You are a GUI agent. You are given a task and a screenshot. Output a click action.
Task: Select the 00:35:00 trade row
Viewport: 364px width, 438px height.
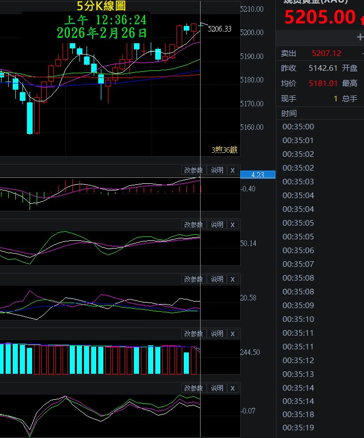pyautogui.click(x=298, y=127)
